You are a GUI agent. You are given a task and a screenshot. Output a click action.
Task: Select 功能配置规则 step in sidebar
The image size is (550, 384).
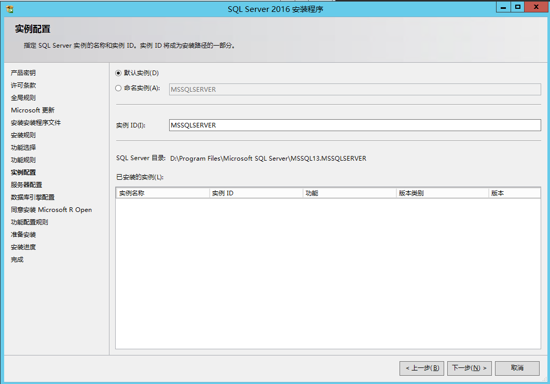tap(30, 222)
